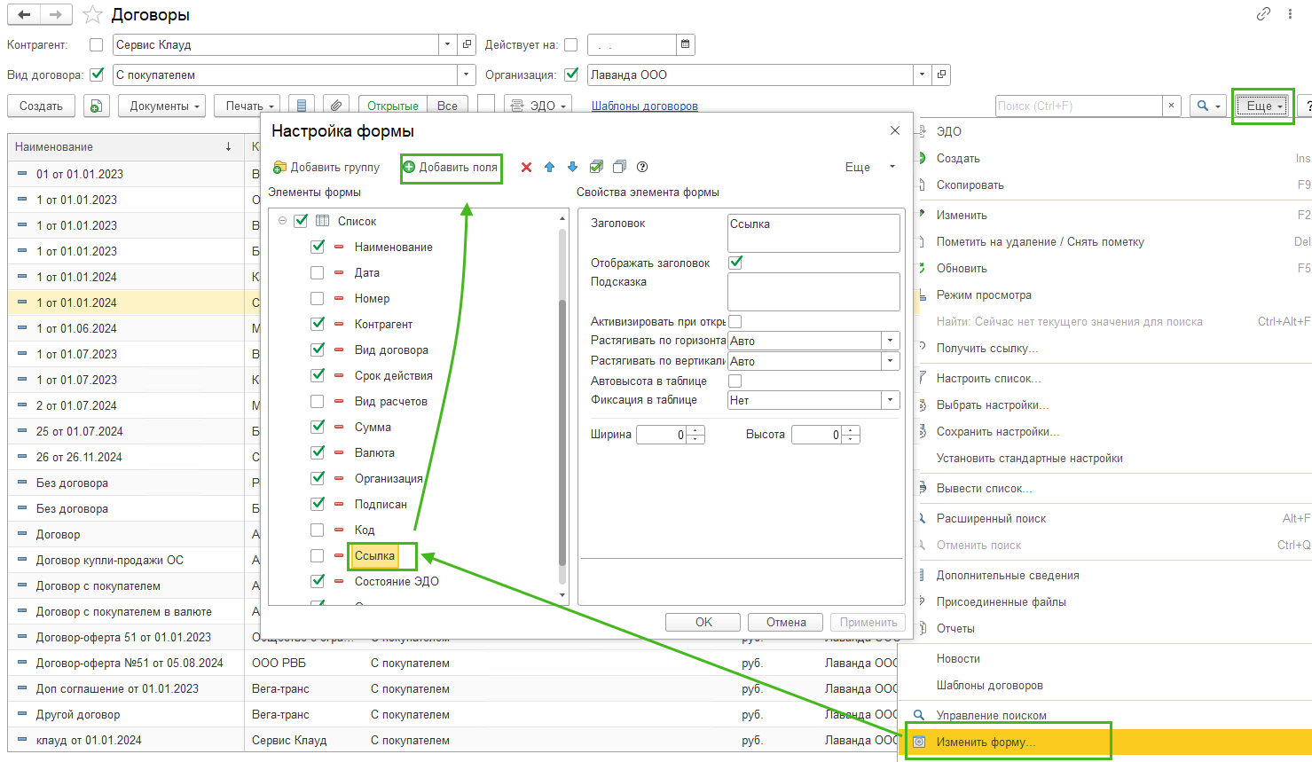Enable the Дата form element checkbox
This screenshot has height=762, width=1312.
(318, 272)
